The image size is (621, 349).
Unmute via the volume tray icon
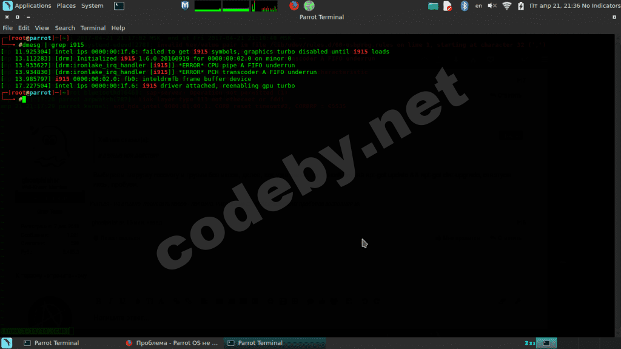click(492, 5)
